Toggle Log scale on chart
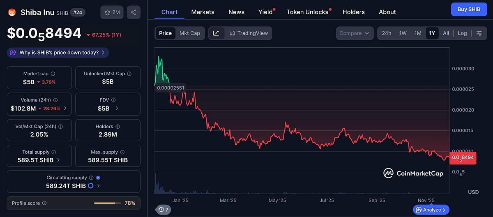 pos(462,33)
